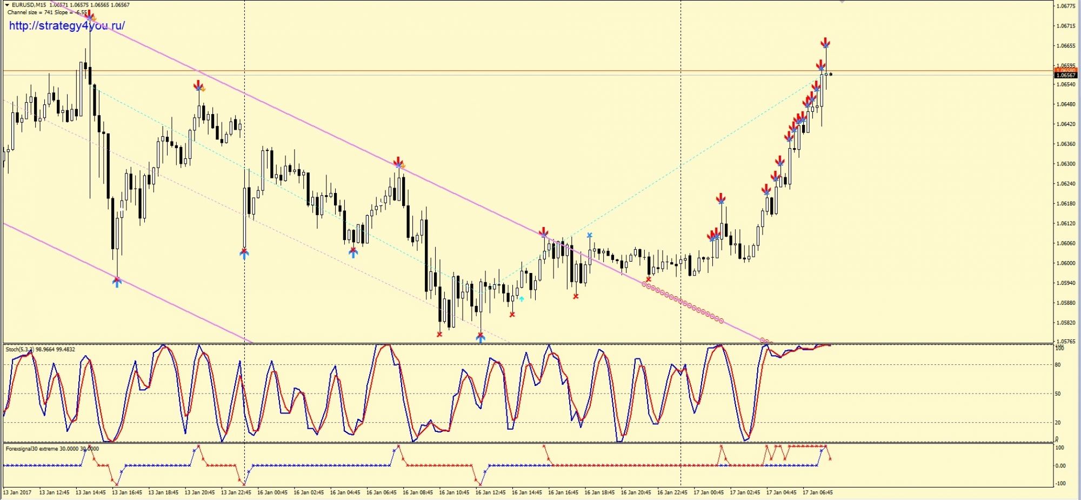Image resolution: width=1081 pixels, height=500 pixels.
Task: Click the Forexsignal30 extreme indicator label
Action: (52, 449)
